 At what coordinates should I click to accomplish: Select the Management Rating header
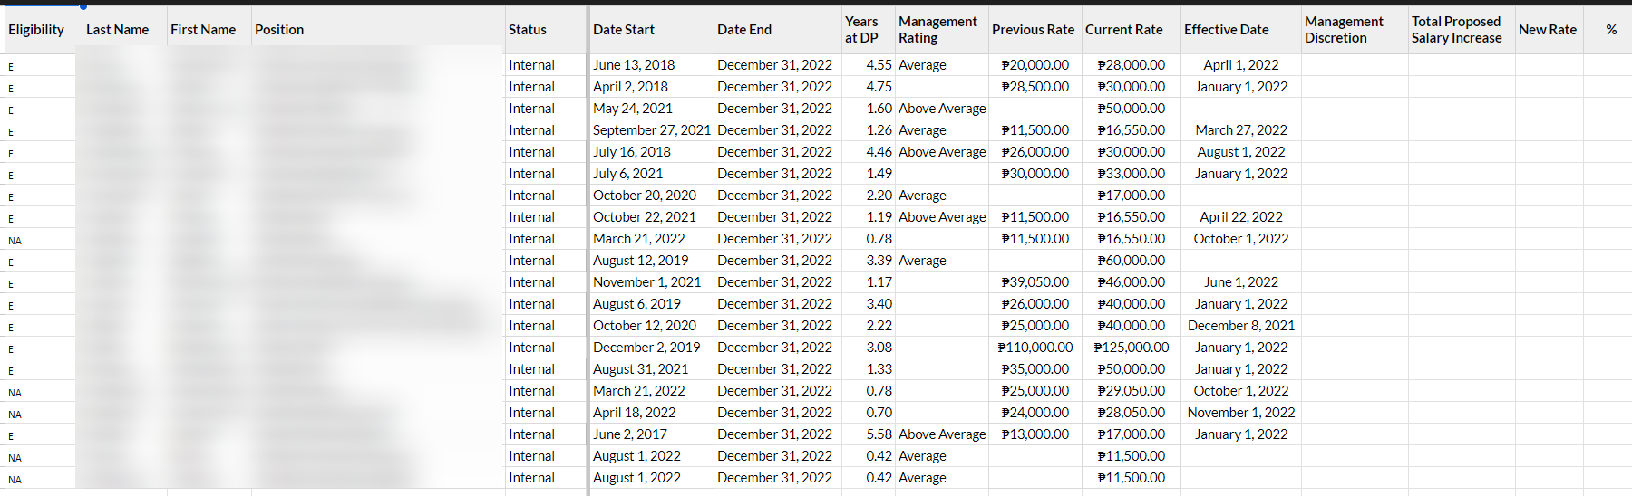(937, 30)
